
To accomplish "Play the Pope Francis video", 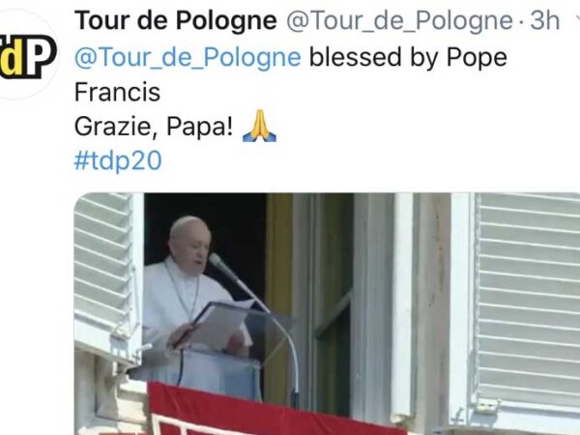I will click(327, 313).
